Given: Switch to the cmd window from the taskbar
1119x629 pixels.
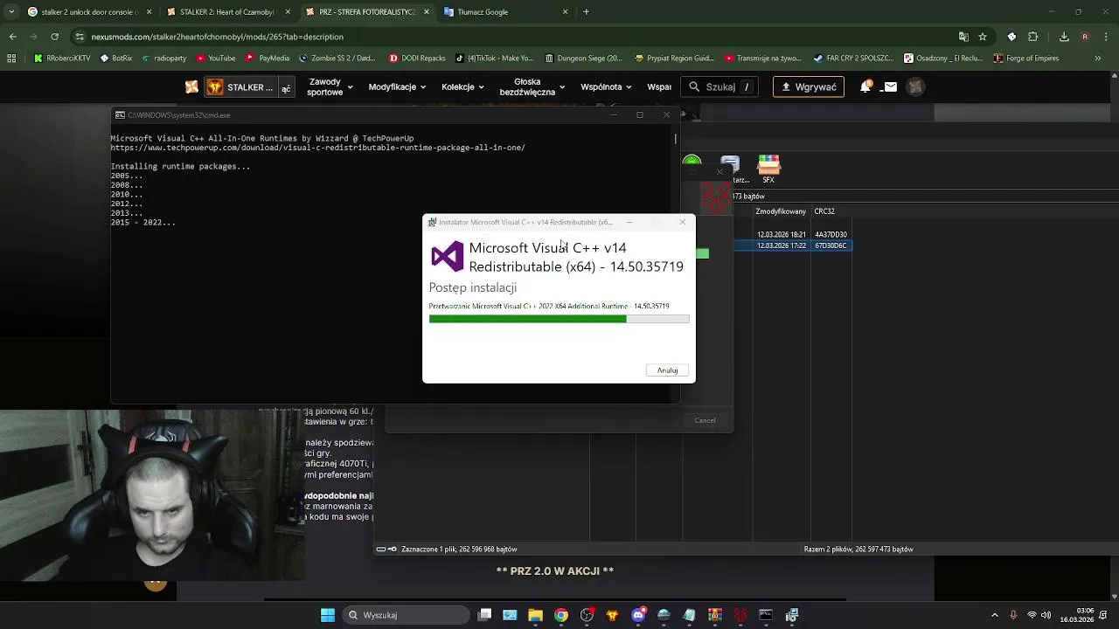Looking at the screenshot, I should click(x=766, y=615).
